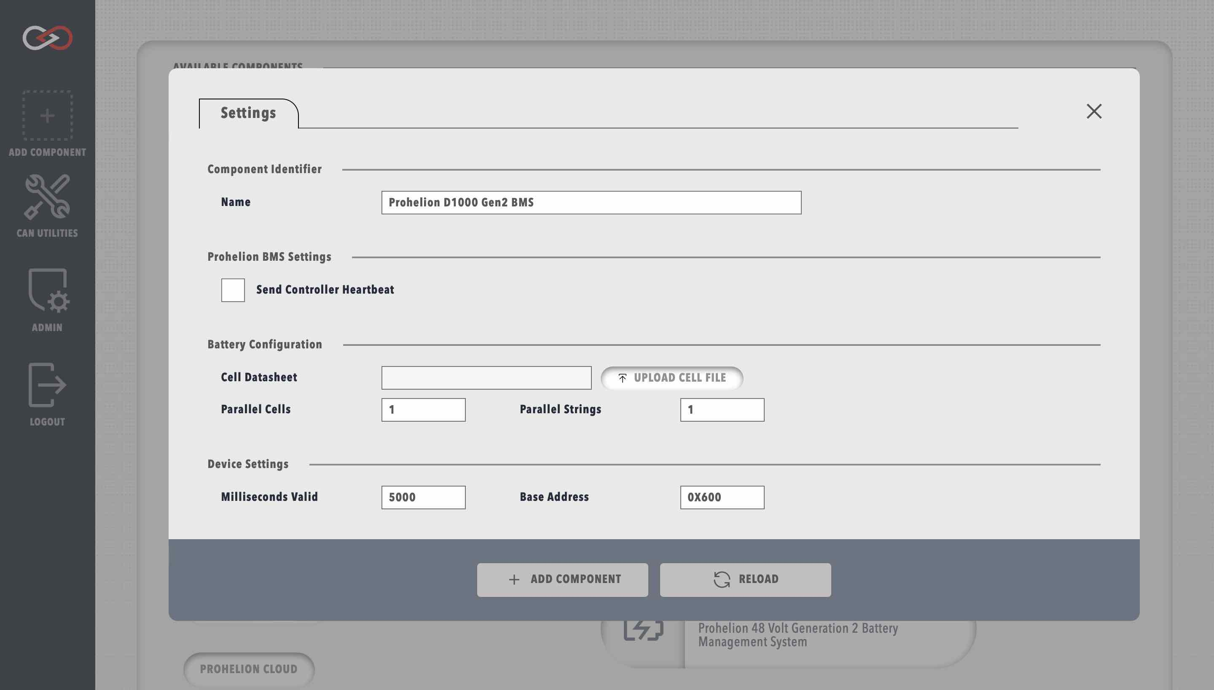Select the Settings tab
The height and width of the screenshot is (690, 1214).
[x=249, y=113]
